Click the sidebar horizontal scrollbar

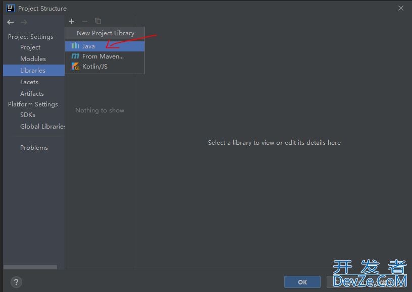(30, 267)
